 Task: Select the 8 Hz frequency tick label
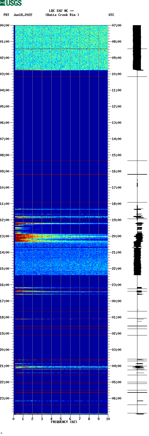tap(89, 419)
